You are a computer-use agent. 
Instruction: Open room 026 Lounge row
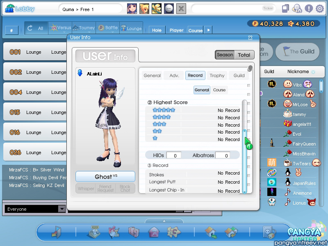click(35, 152)
